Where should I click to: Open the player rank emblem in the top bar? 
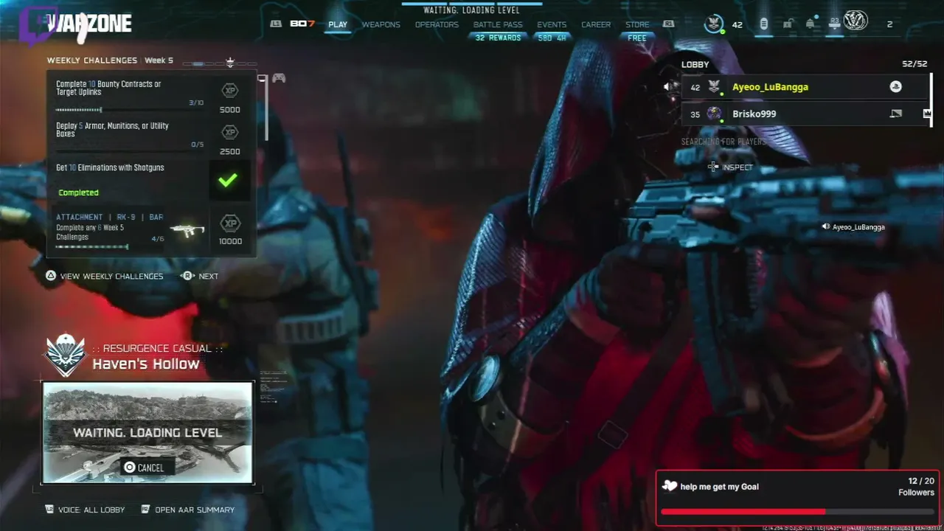point(713,24)
